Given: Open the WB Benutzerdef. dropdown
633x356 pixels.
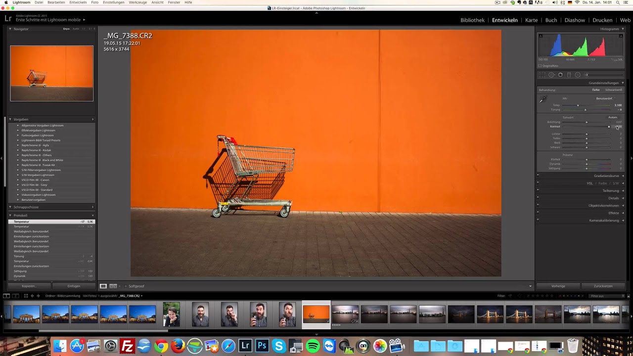Looking at the screenshot, I should tap(606, 98).
